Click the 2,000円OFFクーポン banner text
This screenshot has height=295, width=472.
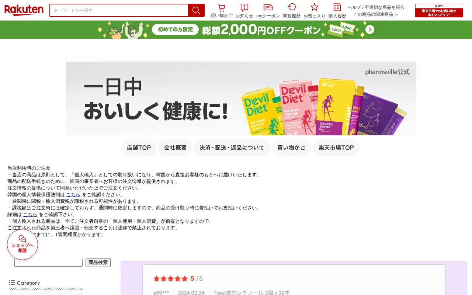(261, 29)
